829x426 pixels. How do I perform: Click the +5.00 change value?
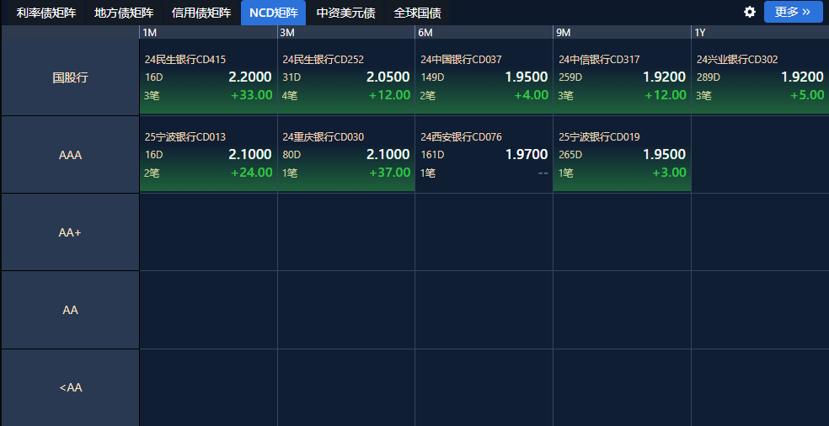click(x=807, y=95)
